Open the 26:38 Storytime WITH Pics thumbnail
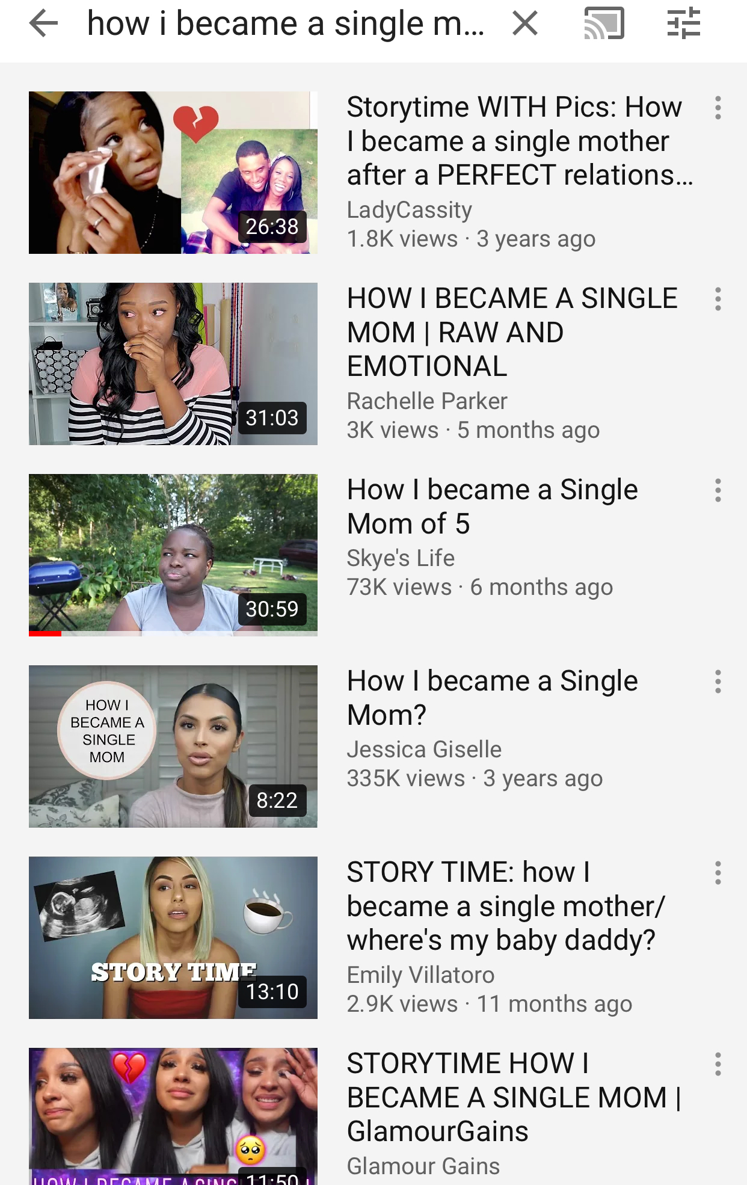The image size is (747, 1185). (173, 173)
